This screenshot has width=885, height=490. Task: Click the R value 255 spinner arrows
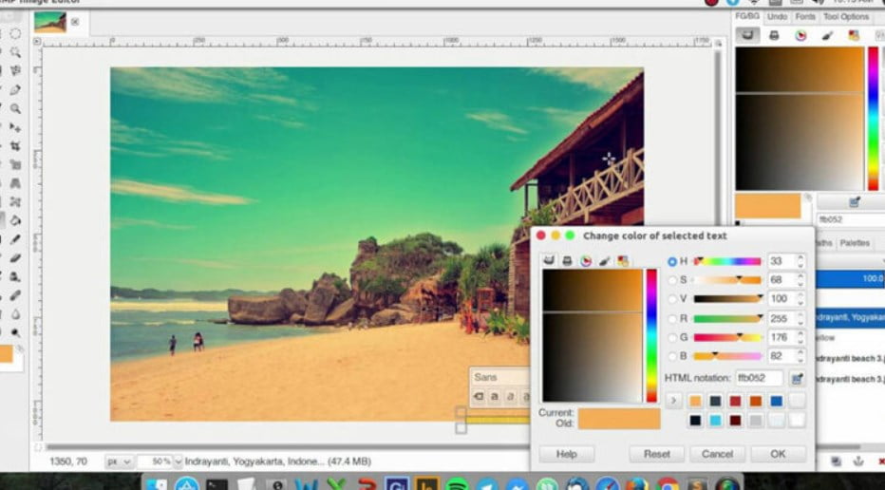800,318
